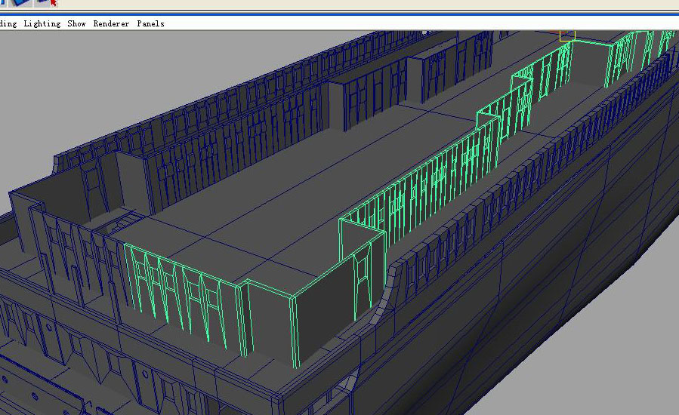The height and width of the screenshot is (415, 679).
Task: Open the Panels menu in the viewport panel
Action: point(151,24)
